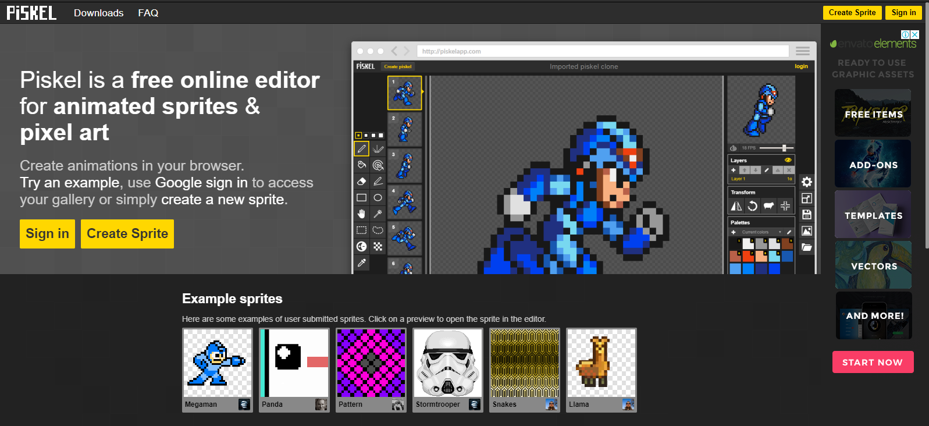
Task: Click 'Create piskel' in the editor preview
Action: coord(398,66)
